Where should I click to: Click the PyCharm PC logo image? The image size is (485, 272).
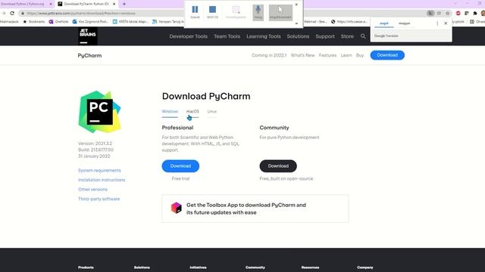point(99,112)
